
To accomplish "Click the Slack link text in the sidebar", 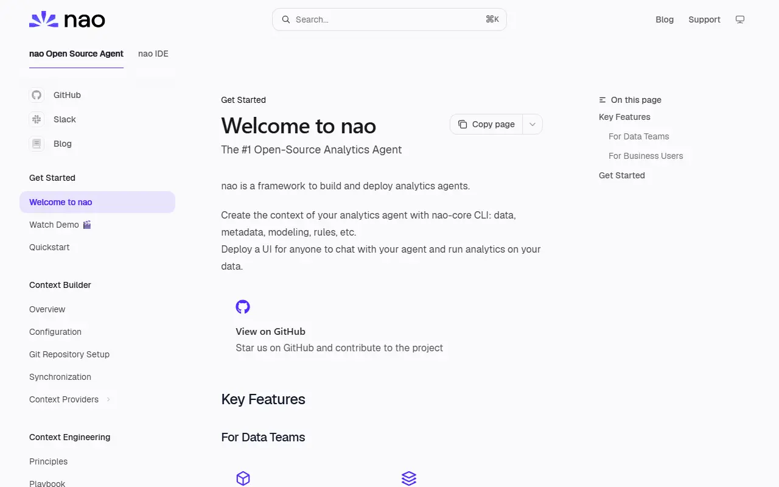I will click(65, 119).
